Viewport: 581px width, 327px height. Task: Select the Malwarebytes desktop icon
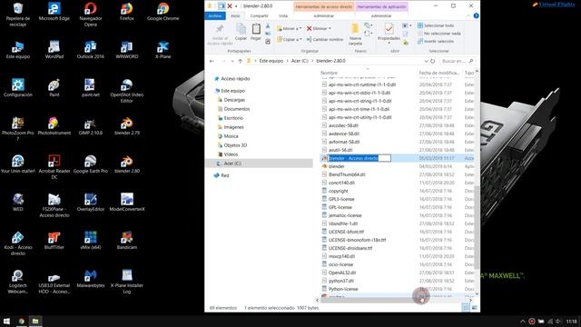tap(91, 279)
